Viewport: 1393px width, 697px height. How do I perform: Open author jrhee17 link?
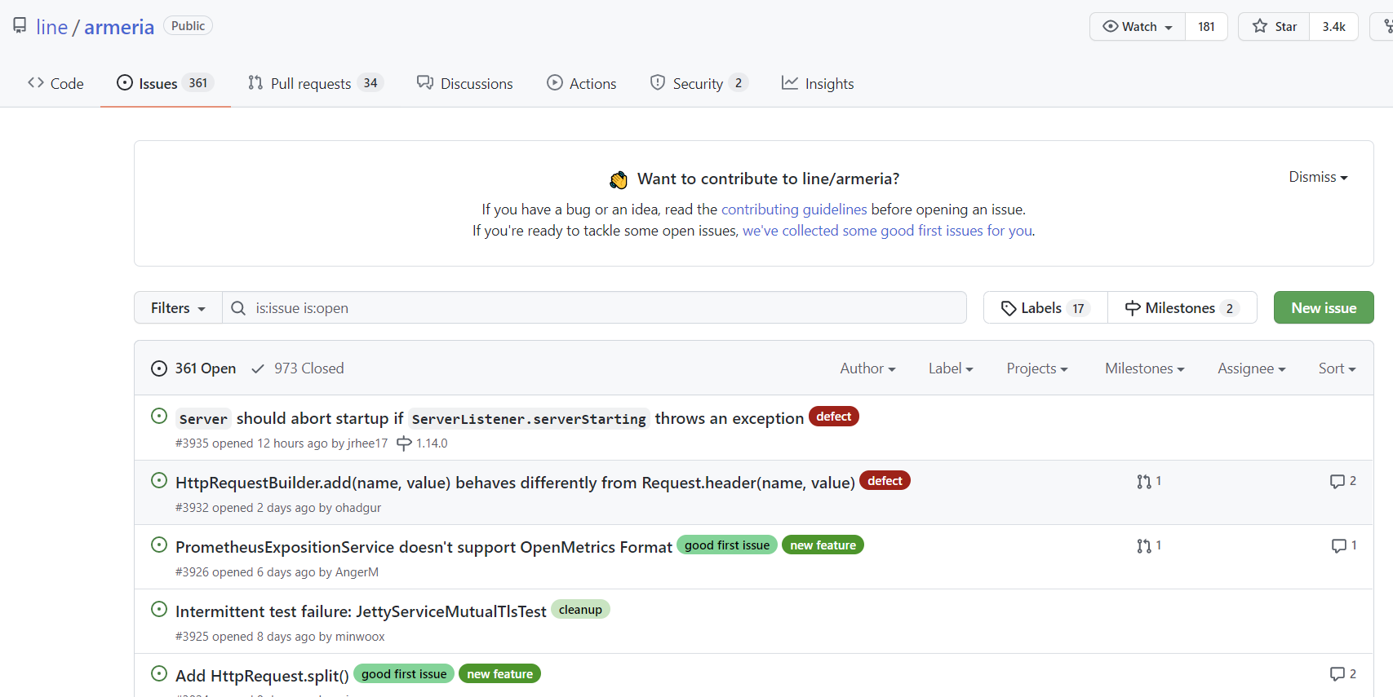click(x=367, y=443)
